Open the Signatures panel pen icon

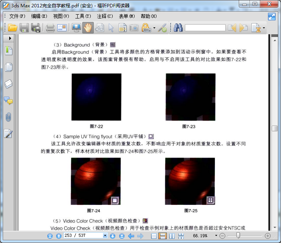8,134
